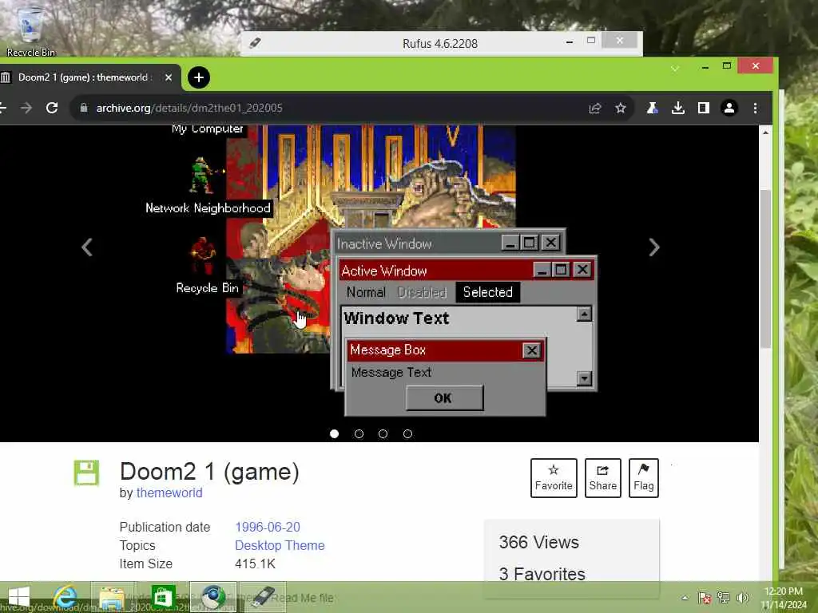Screen dimensions: 818x613
Task: Click the taskbar clock showing 12:20 PM
Action: tap(784, 598)
